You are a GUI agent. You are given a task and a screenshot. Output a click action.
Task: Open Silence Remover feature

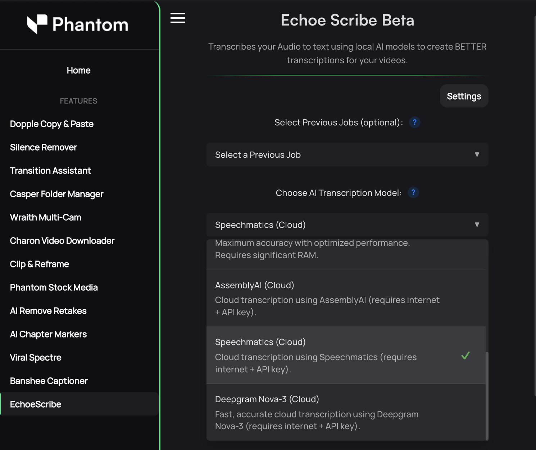coord(44,147)
